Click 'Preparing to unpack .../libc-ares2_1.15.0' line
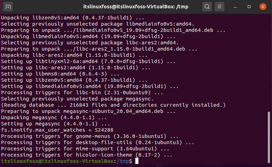272x167 pixels. pos(99,49)
